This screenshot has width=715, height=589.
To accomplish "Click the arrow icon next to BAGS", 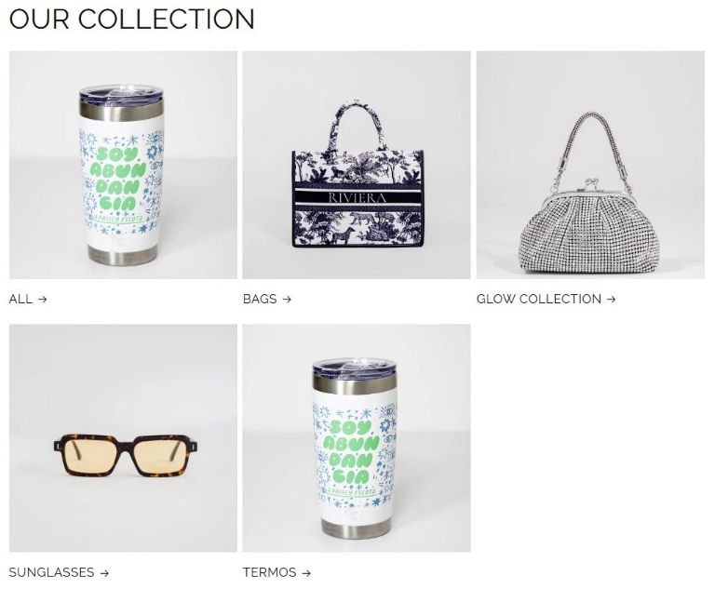I will click(x=287, y=299).
